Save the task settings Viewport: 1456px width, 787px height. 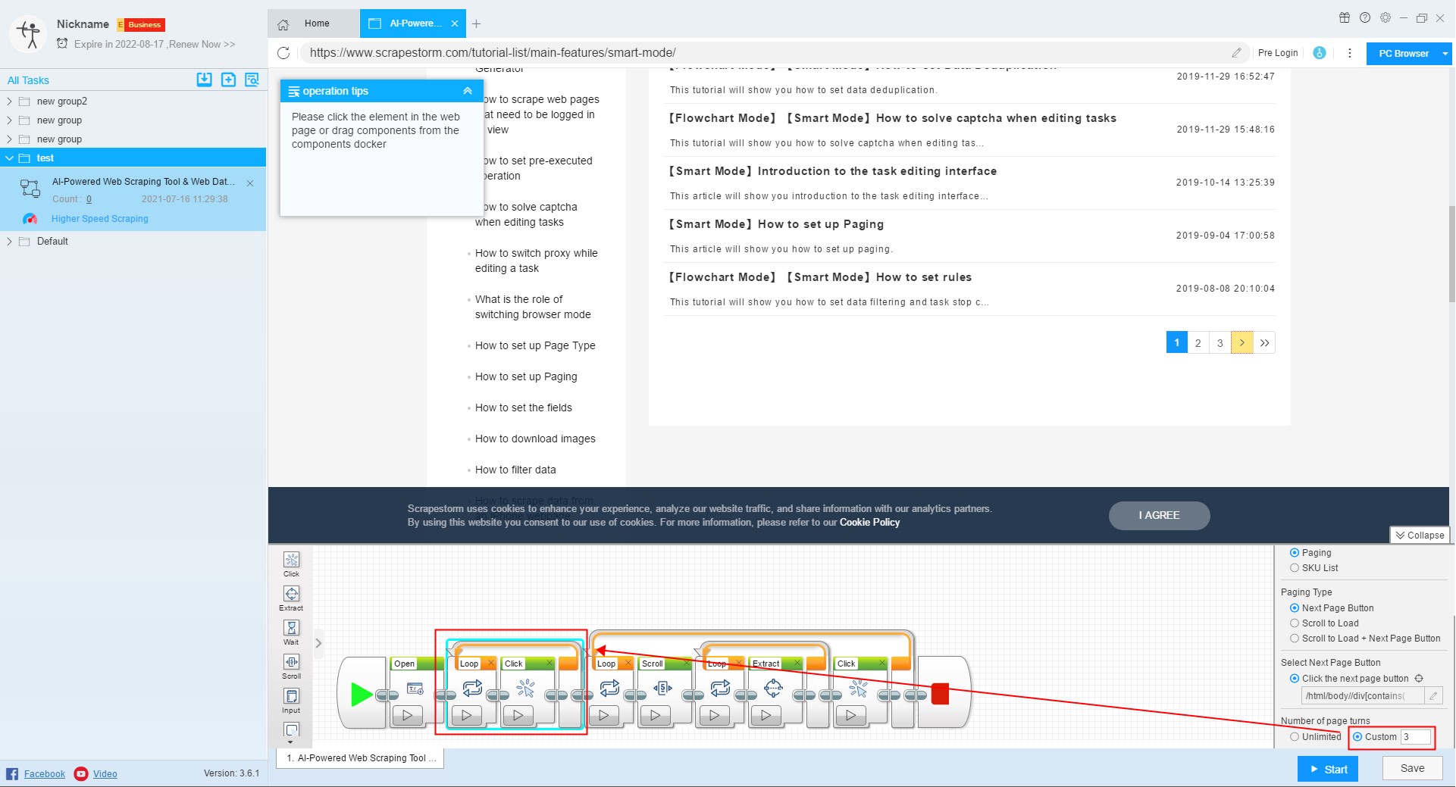click(x=1412, y=768)
